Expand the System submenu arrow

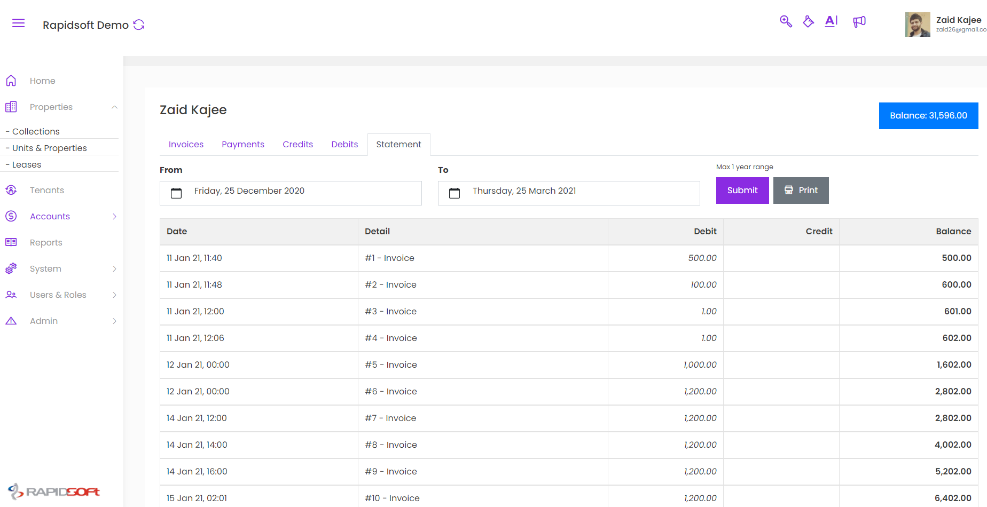(114, 268)
